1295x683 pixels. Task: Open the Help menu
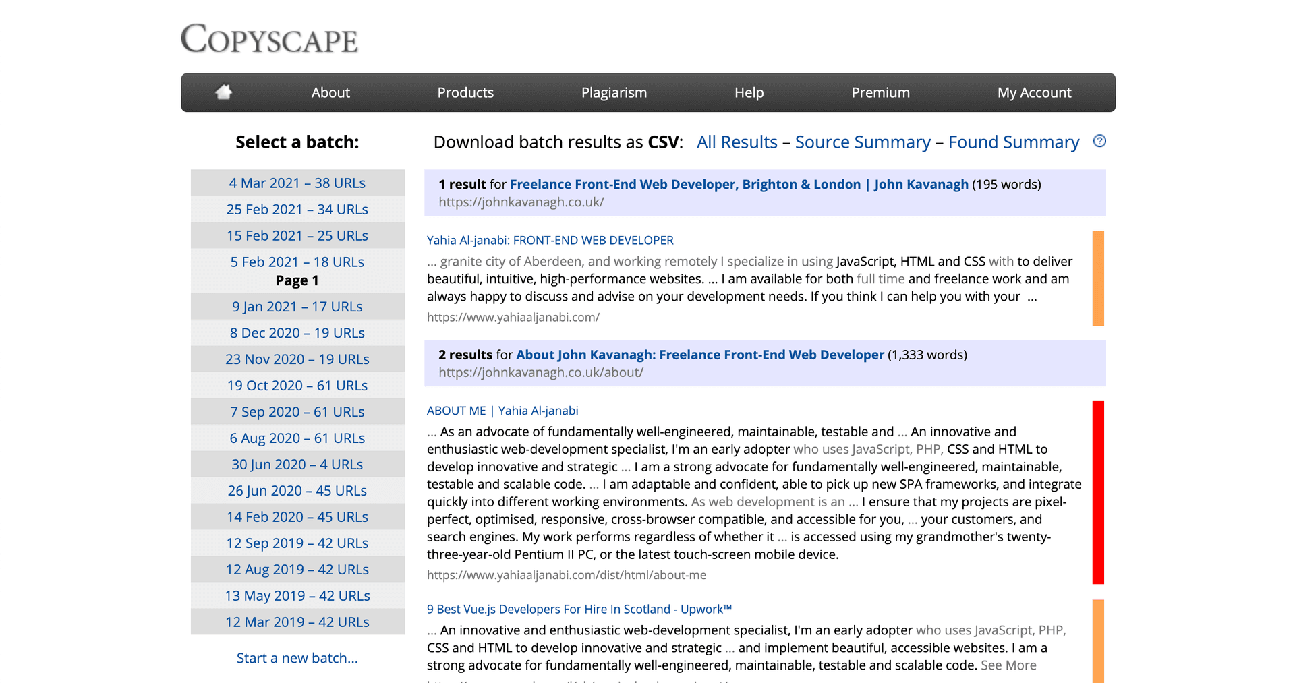tap(749, 92)
